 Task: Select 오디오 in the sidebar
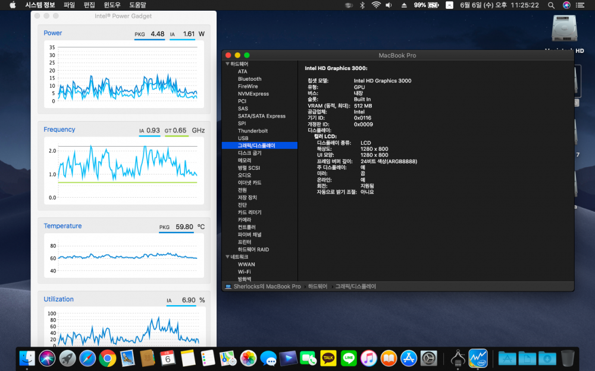pos(245,175)
